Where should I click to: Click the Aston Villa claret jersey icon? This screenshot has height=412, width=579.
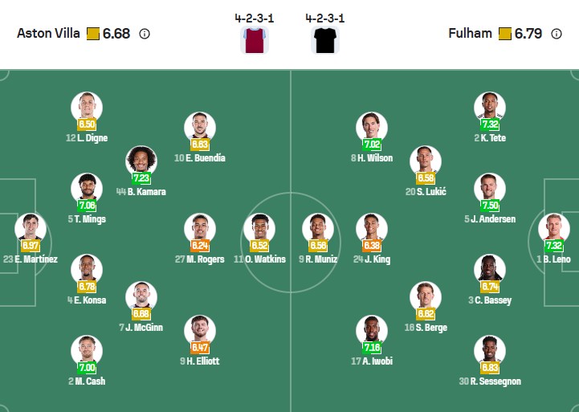pos(254,39)
